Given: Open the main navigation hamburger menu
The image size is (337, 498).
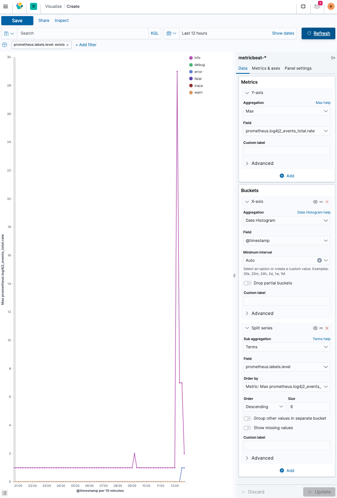Looking at the screenshot, I should coord(5,7).
